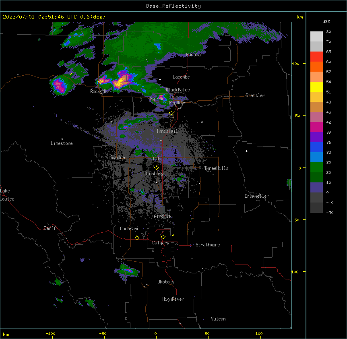Click the blue 33 dBZ legend swatch
Image resolution: width=347 pixels, height=339 pixels.
(x=316, y=147)
